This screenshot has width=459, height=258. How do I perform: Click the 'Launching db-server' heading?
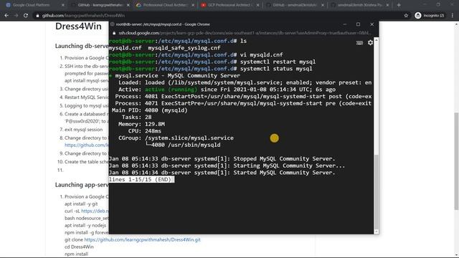(x=82, y=46)
